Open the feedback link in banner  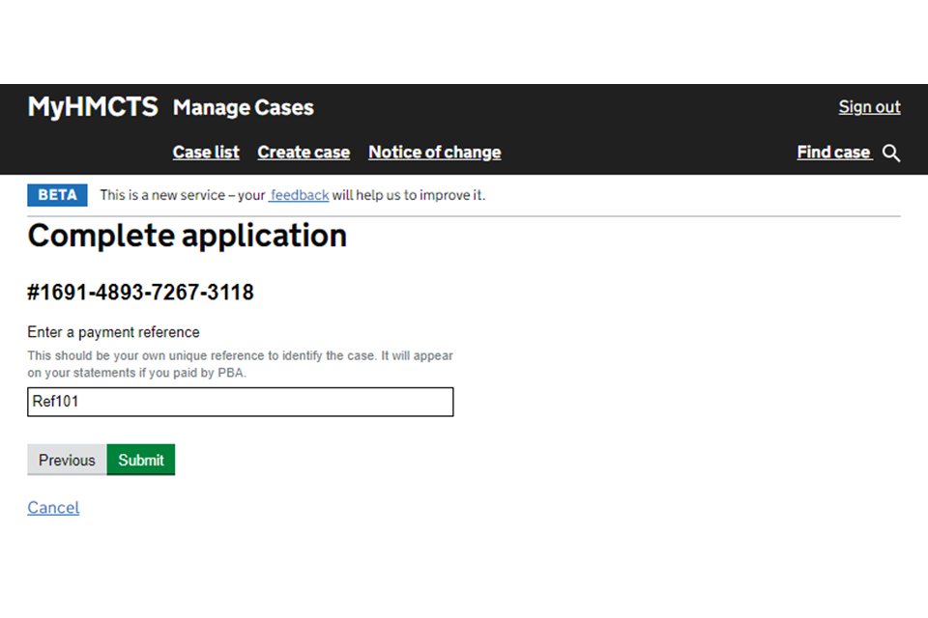click(300, 195)
